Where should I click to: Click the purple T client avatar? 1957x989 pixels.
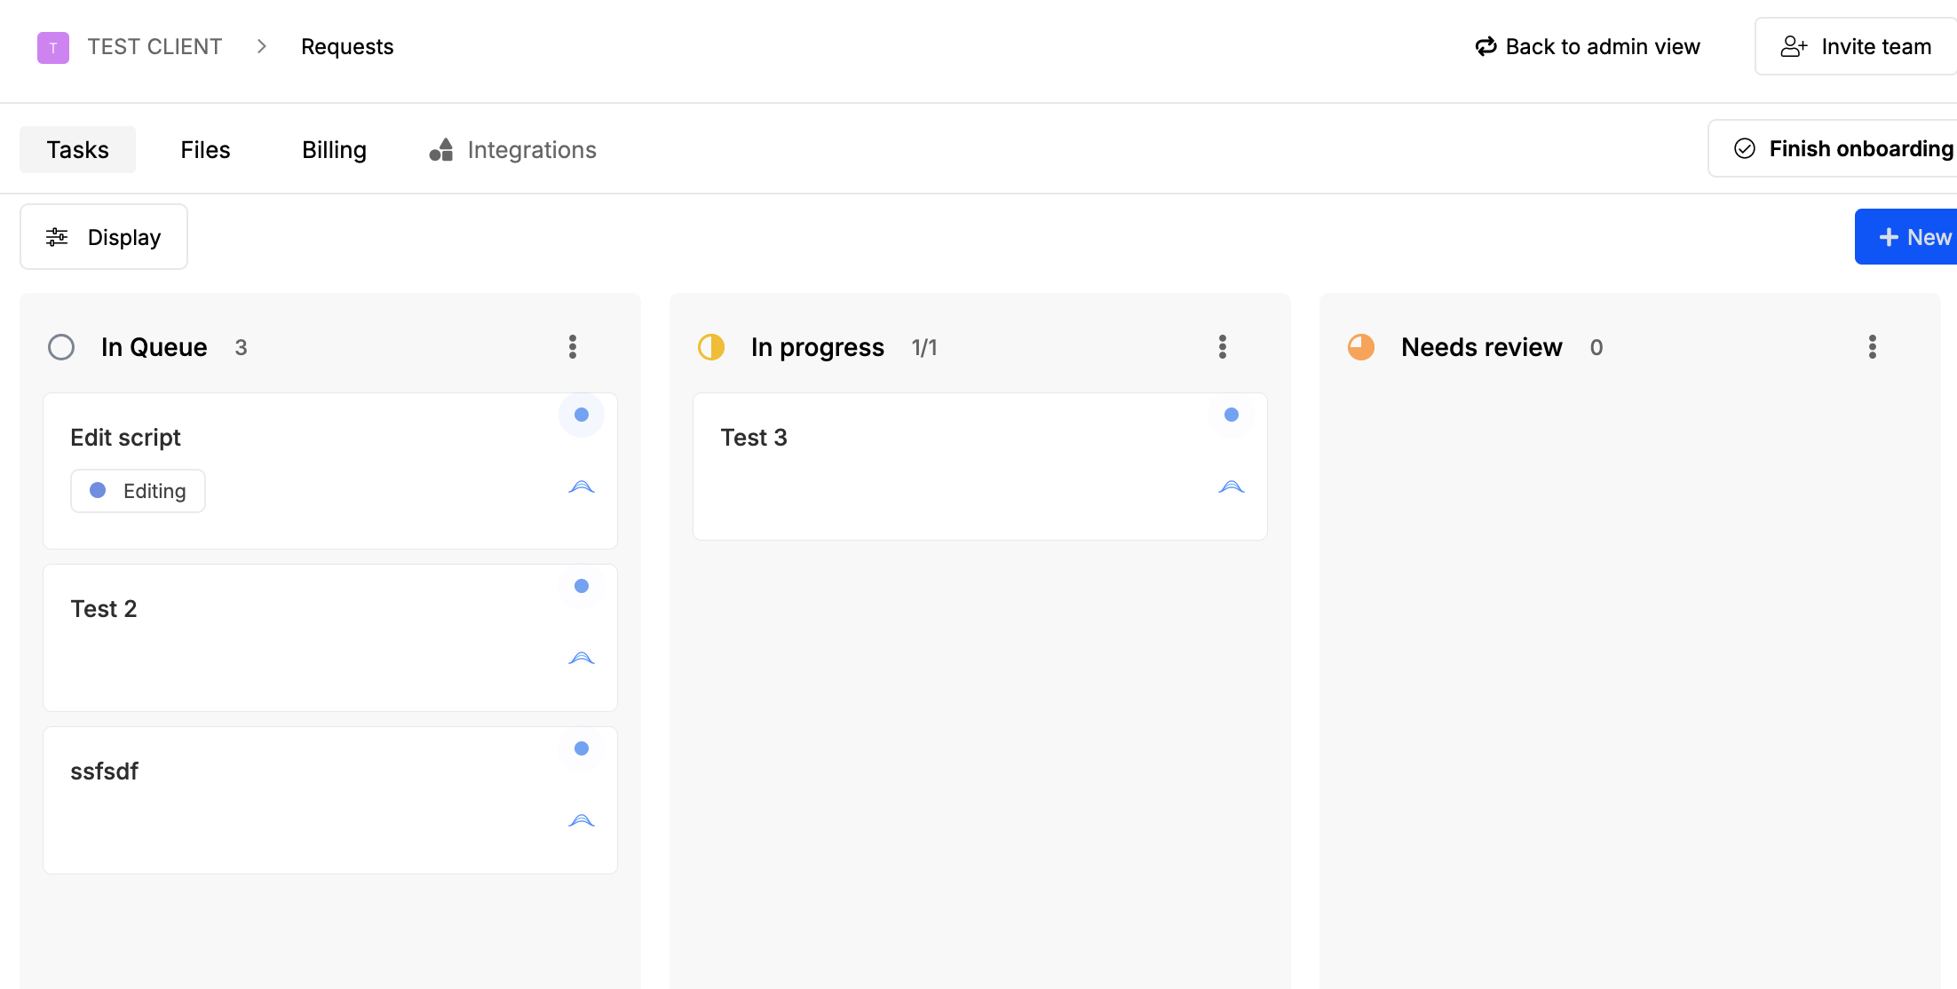pyautogui.click(x=53, y=47)
